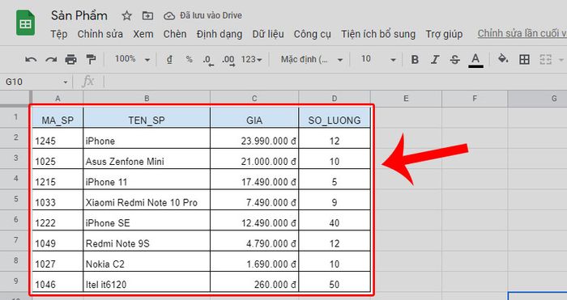Toggle Strikethrough formatting
567x300 pixels.
tap(455, 60)
